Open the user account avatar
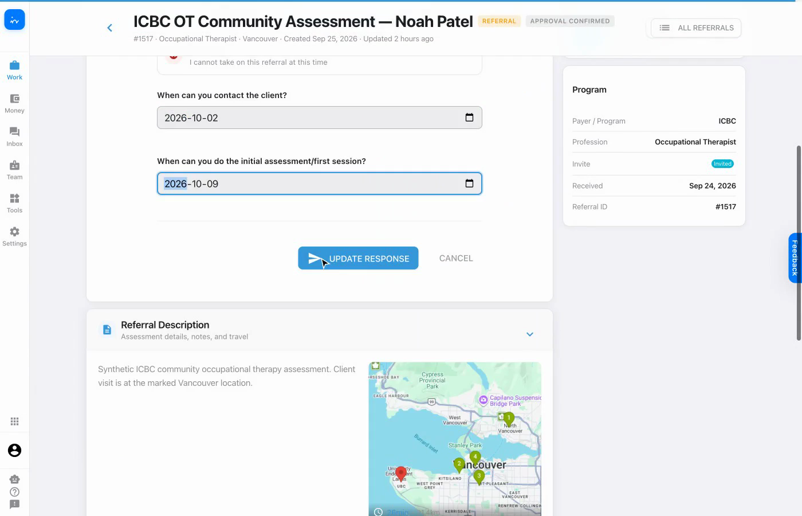Viewport: 802px width, 516px height. point(14,450)
